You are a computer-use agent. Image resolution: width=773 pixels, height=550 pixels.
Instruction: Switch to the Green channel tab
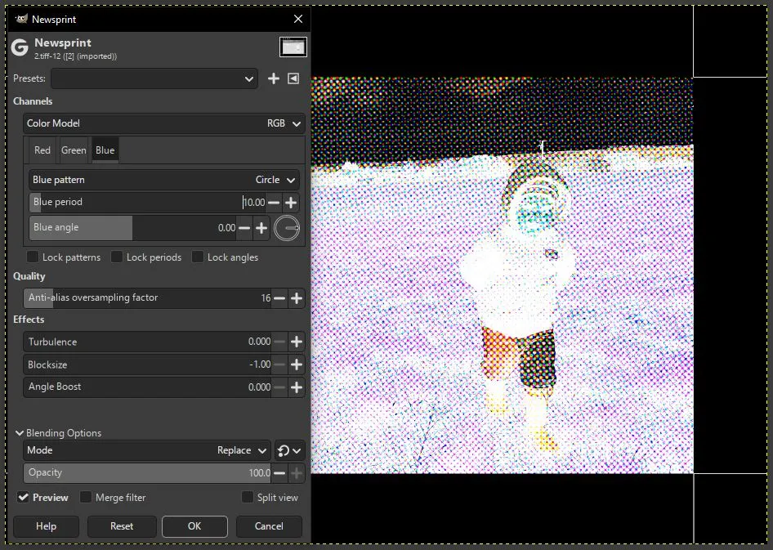(74, 150)
